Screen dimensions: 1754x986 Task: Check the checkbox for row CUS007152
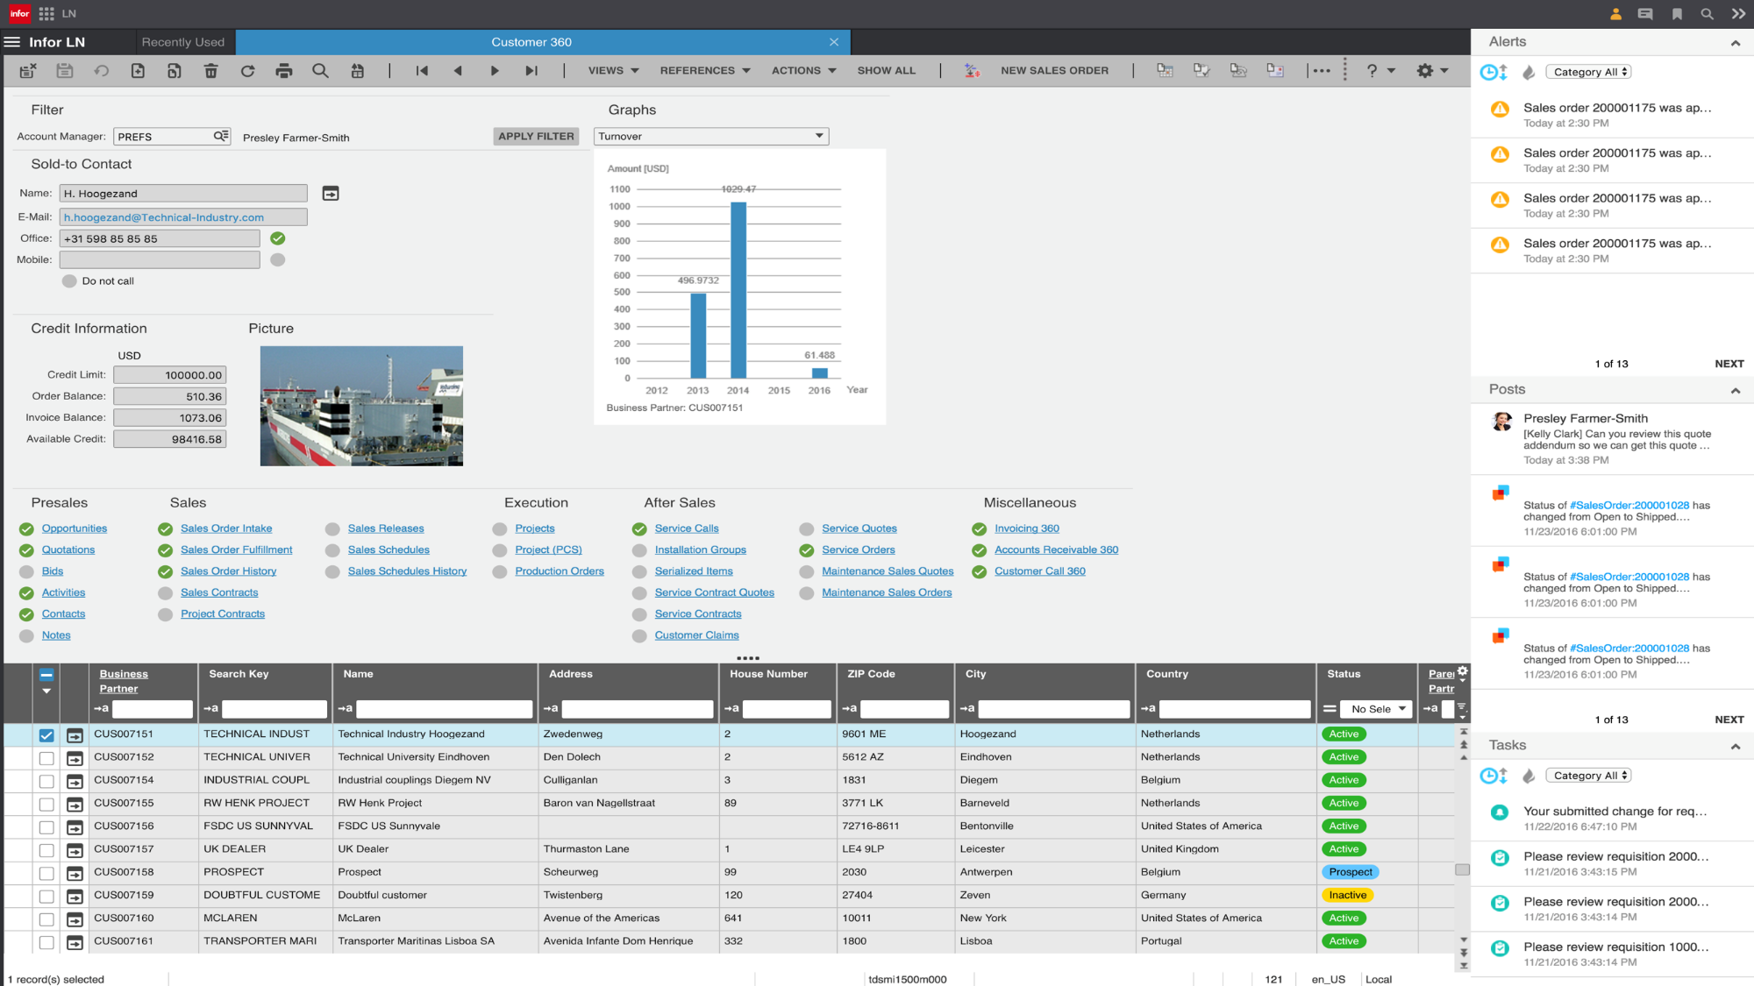click(46, 758)
